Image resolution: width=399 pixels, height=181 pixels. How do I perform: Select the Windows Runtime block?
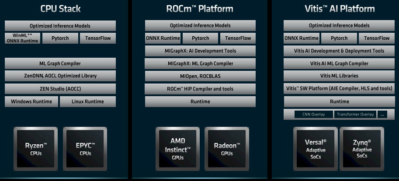(31, 101)
